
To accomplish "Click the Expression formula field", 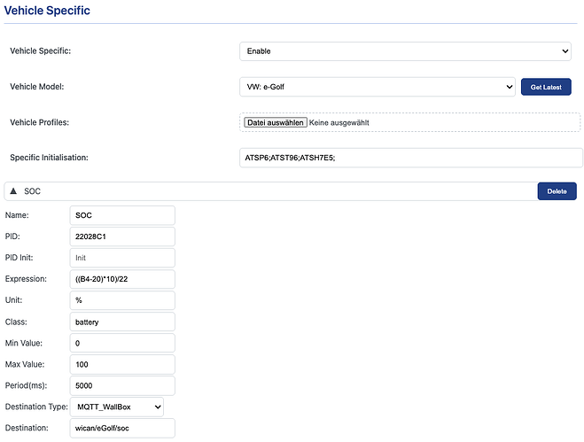I will coord(121,279).
